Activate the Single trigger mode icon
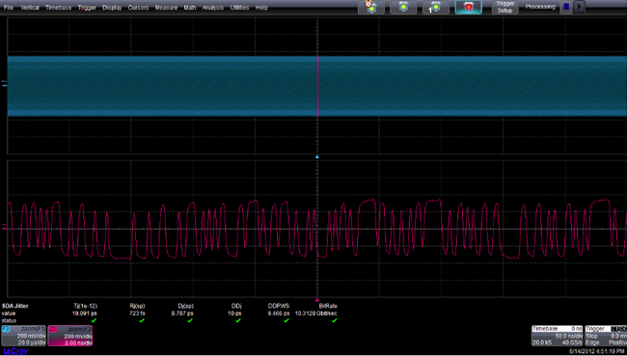627x356 pixels. tap(435, 7)
